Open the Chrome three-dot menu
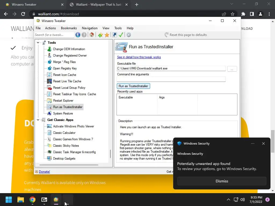The height and width of the screenshot is (206, 275). coord(269,14)
